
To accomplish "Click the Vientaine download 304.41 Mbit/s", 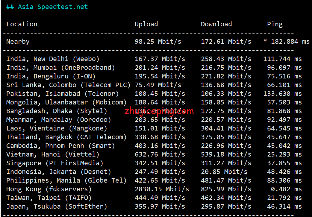I will [x=226, y=128].
